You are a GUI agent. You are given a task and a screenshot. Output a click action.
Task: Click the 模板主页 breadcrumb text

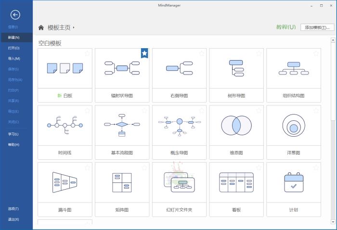point(59,27)
